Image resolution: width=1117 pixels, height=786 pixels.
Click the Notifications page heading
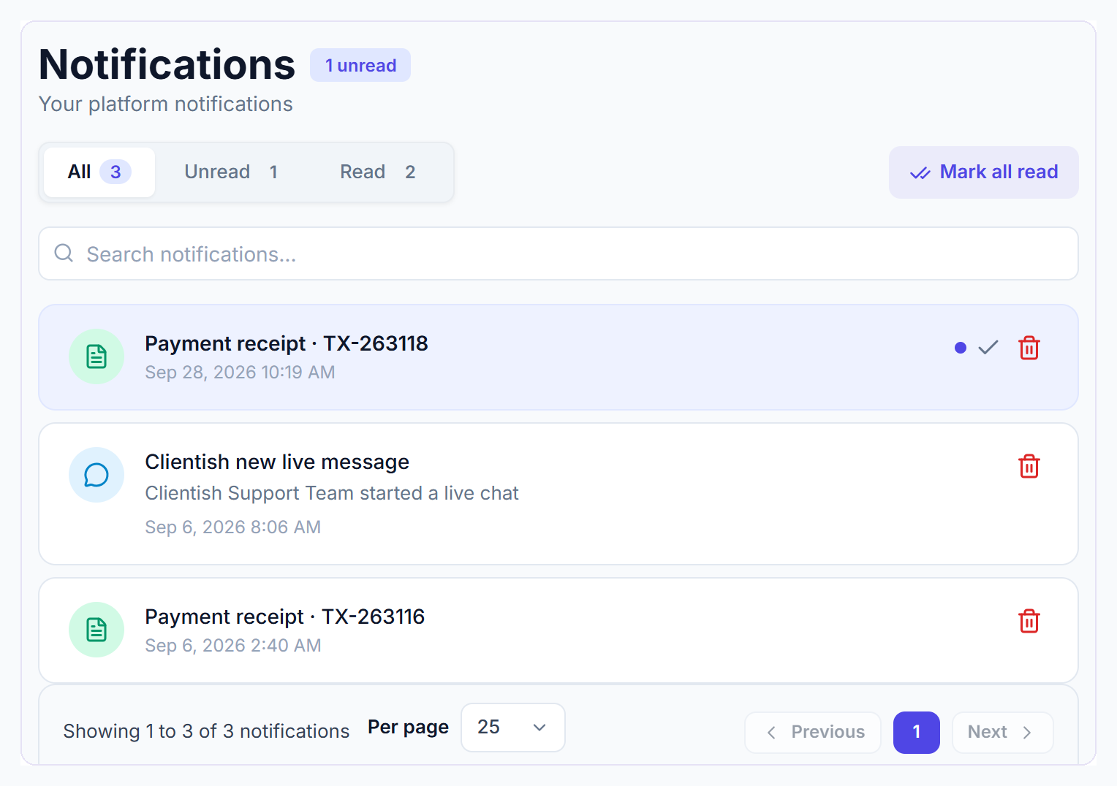coord(167,64)
